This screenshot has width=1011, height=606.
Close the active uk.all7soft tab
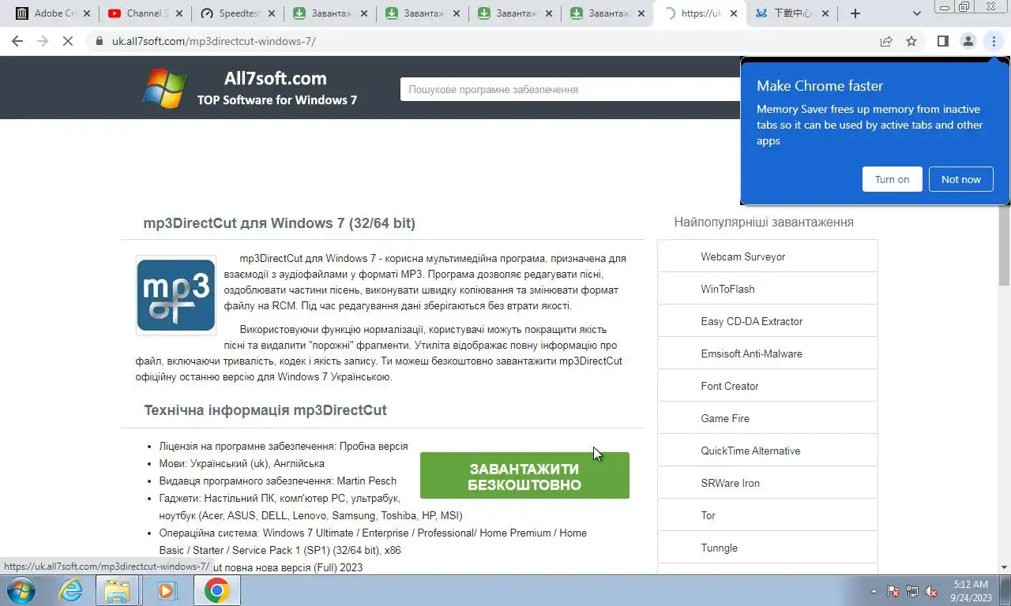coord(734,13)
